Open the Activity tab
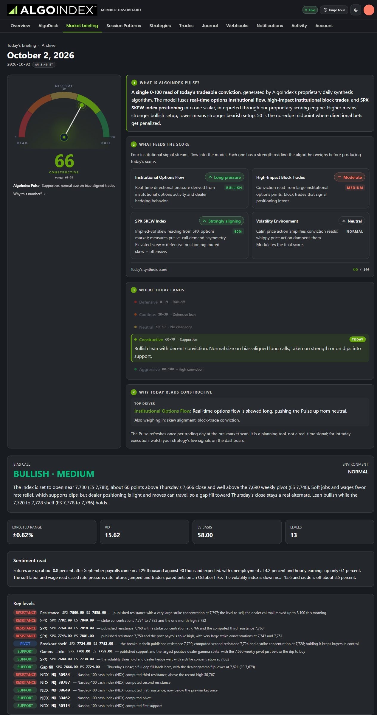 299,26
